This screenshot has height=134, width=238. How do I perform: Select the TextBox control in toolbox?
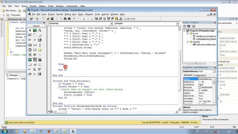[30, 35]
